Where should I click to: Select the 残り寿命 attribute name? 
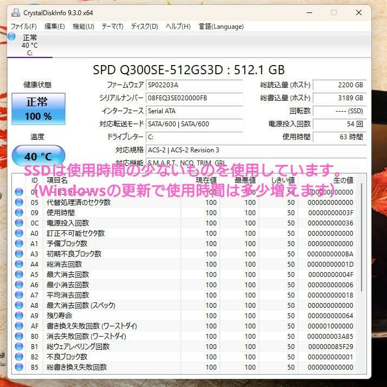59,315
